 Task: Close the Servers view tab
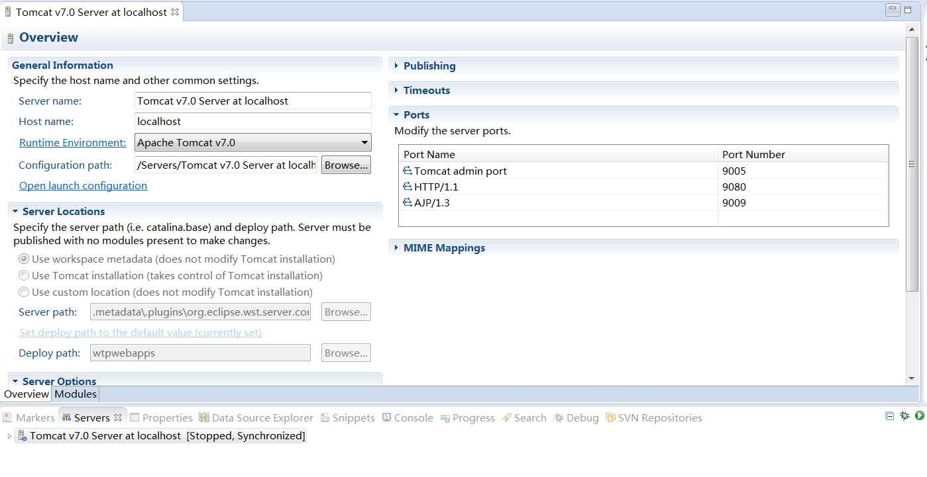118,417
